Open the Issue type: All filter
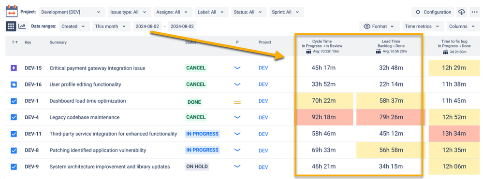The width and height of the screenshot is (483, 179). coord(130,12)
